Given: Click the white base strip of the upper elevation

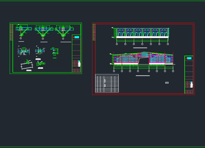Looking at the screenshot, I should coord(142,37).
